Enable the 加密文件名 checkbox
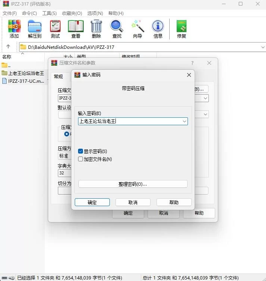 coord(81,159)
